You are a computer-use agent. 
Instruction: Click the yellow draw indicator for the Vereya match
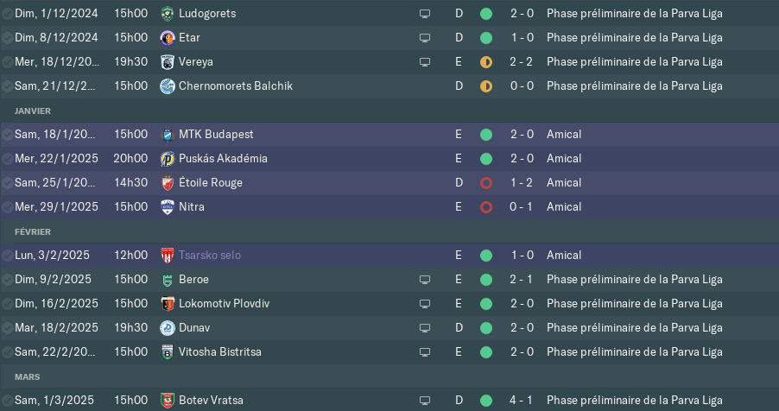[486, 62]
